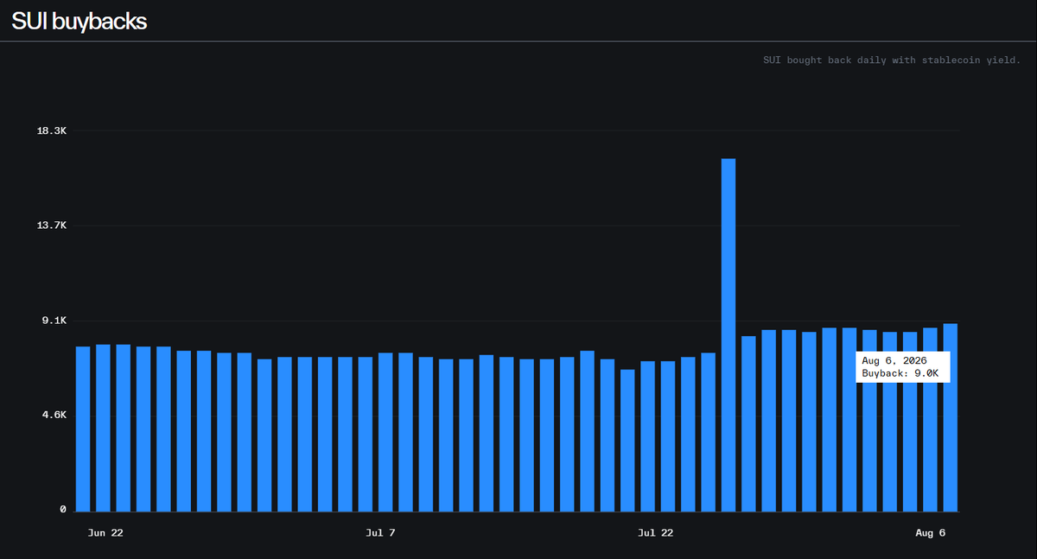Click the 0 y-axis label
This screenshot has height=559, width=1037.
(63, 510)
